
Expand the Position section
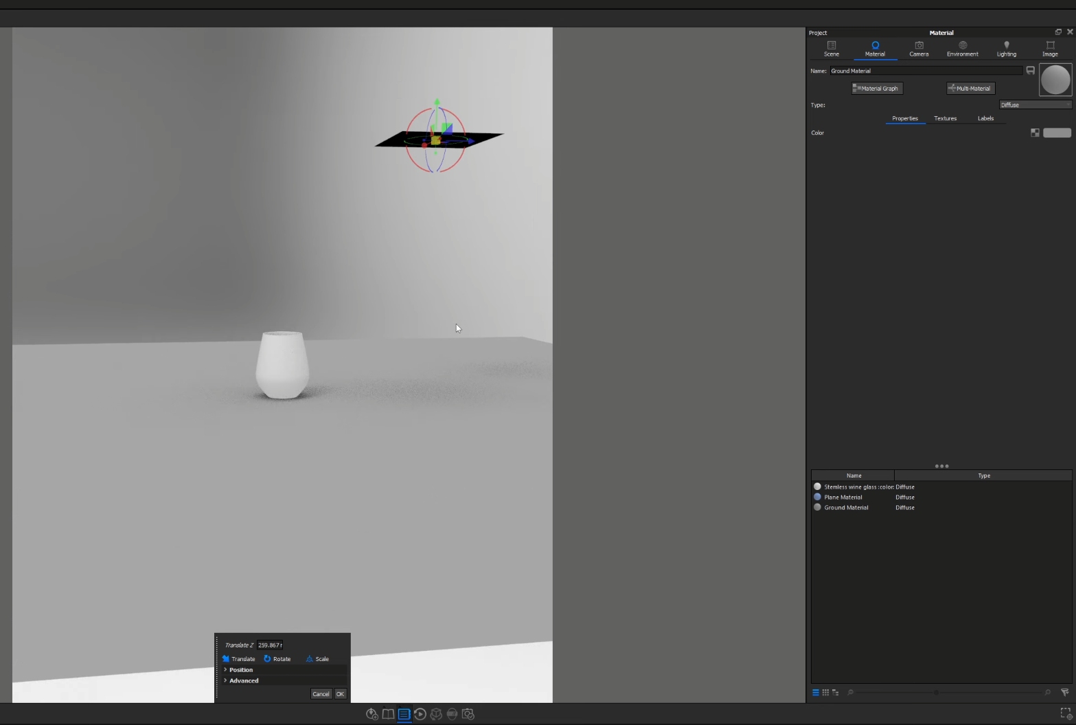pos(239,669)
